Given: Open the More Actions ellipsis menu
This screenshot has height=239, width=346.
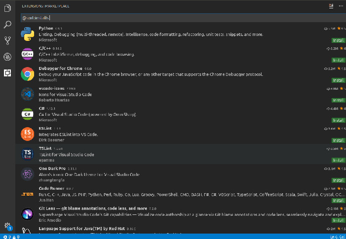Looking at the screenshot, I should tap(341, 6).
